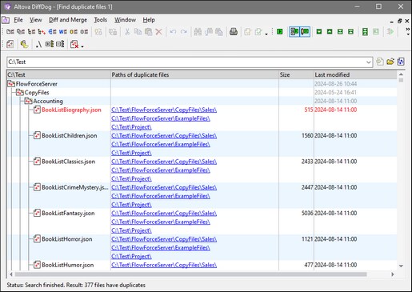Open the Tools menu

(x=100, y=20)
